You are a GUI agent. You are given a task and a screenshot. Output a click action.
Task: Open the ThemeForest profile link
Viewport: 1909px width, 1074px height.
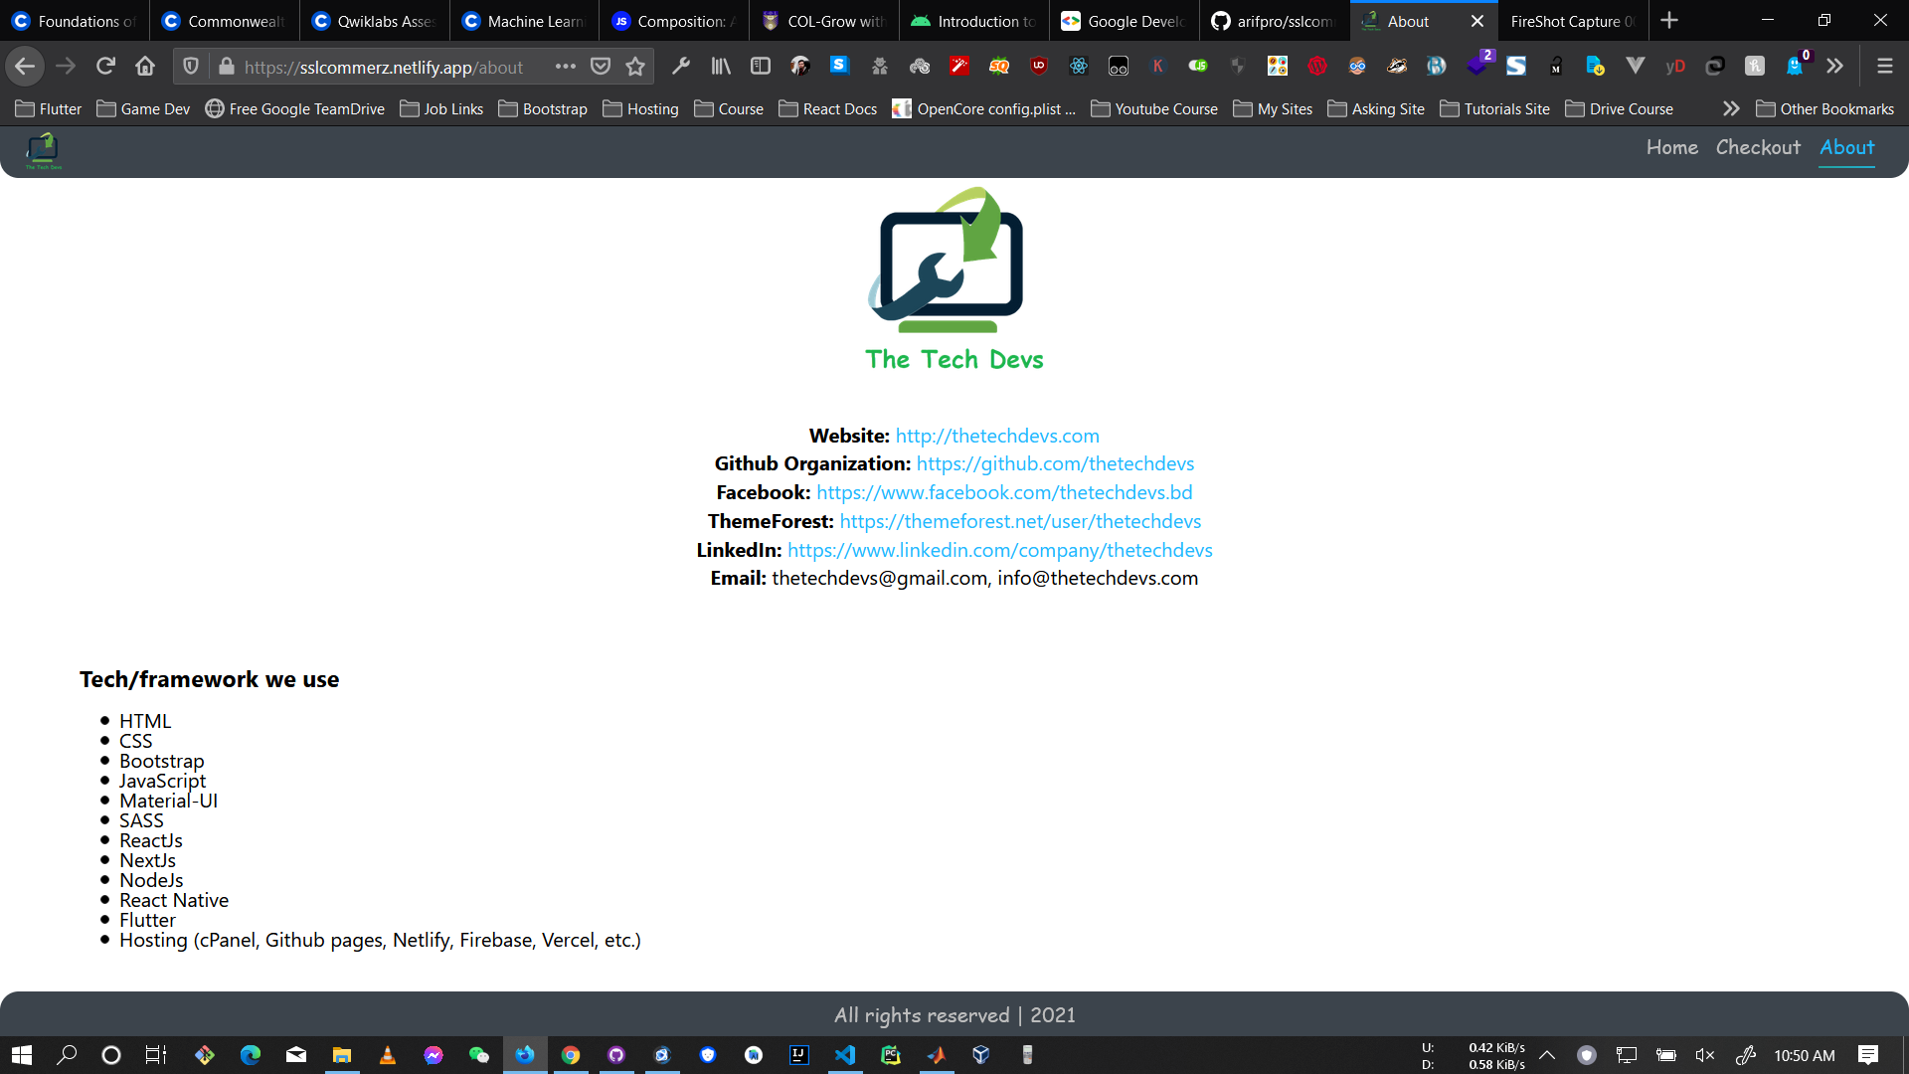[1020, 521]
